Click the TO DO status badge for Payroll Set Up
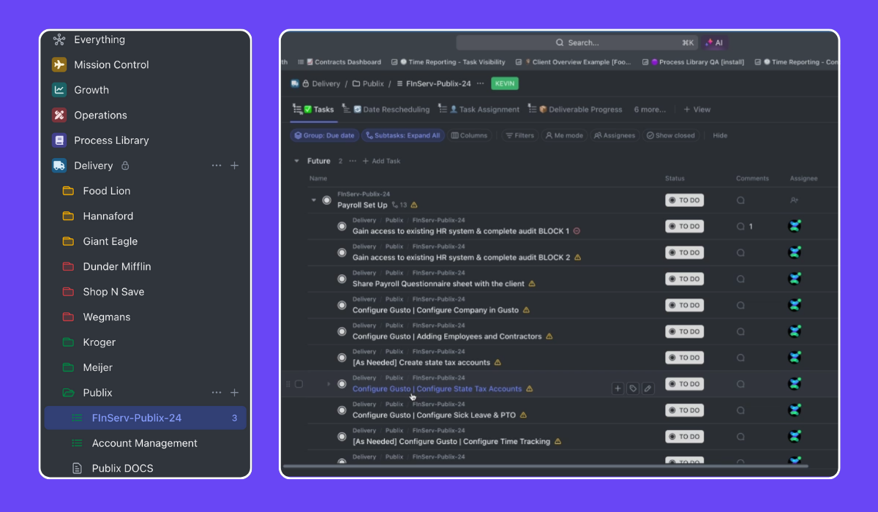The height and width of the screenshot is (512, 878). [684, 200]
